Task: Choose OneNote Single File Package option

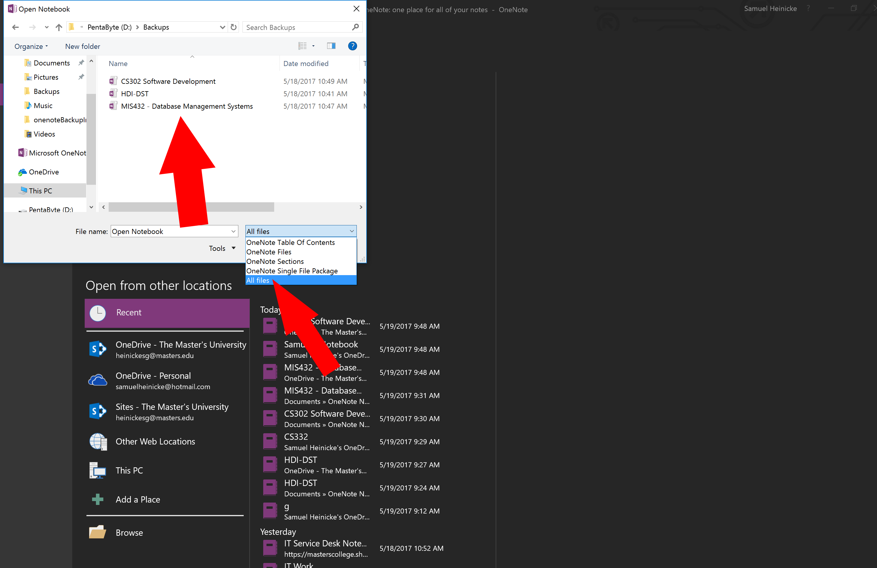Action: click(x=292, y=271)
